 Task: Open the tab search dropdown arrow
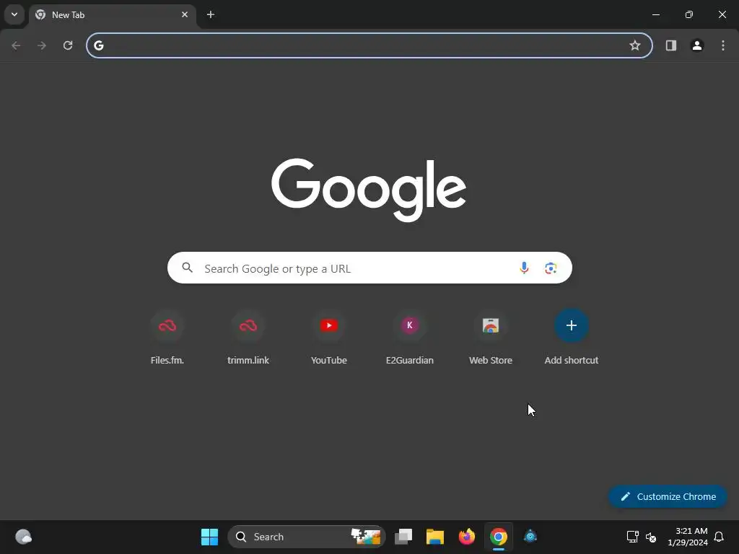[x=14, y=14]
